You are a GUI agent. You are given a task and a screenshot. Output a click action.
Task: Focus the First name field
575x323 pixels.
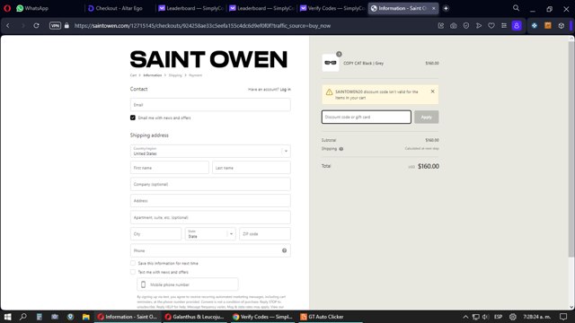coord(170,168)
